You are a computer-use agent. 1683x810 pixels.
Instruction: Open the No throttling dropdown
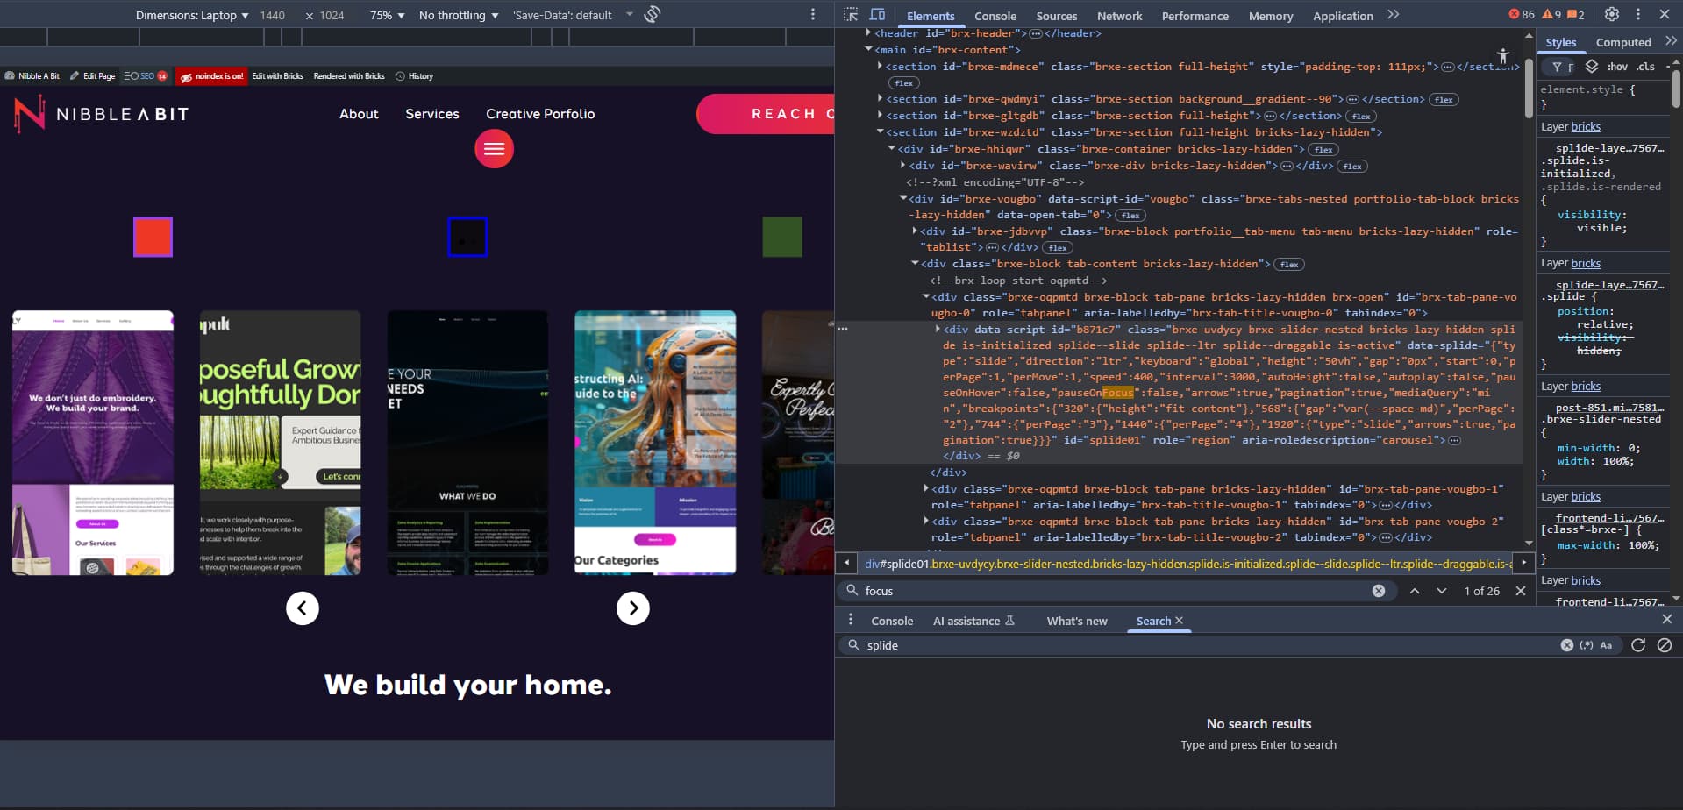coord(458,15)
